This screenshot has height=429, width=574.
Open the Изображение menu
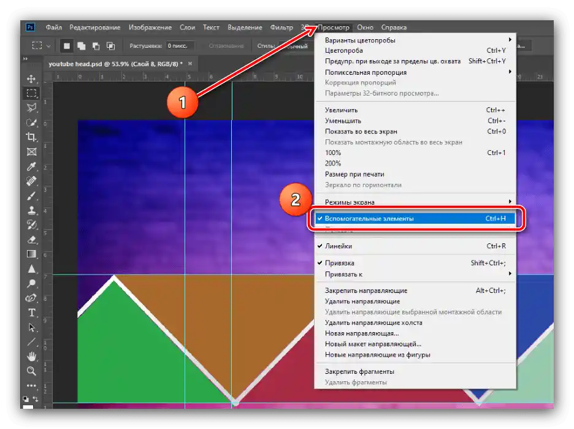click(x=150, y=28)
